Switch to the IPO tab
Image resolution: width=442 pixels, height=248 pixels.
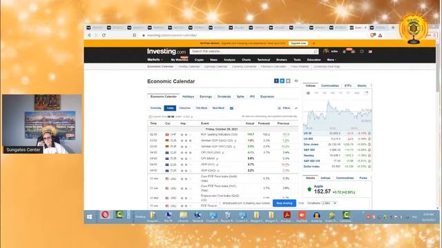pos(252,96)
